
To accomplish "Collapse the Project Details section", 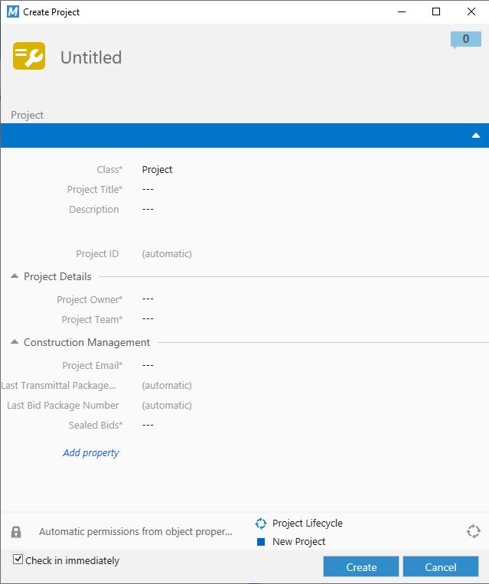I will click(15, 276).
